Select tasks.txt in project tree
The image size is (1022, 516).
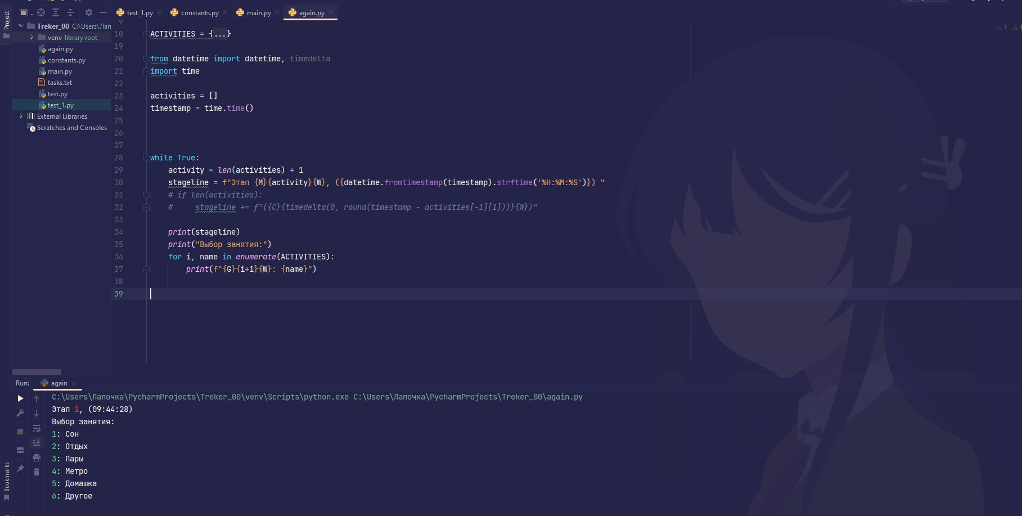tap(60, 83)
